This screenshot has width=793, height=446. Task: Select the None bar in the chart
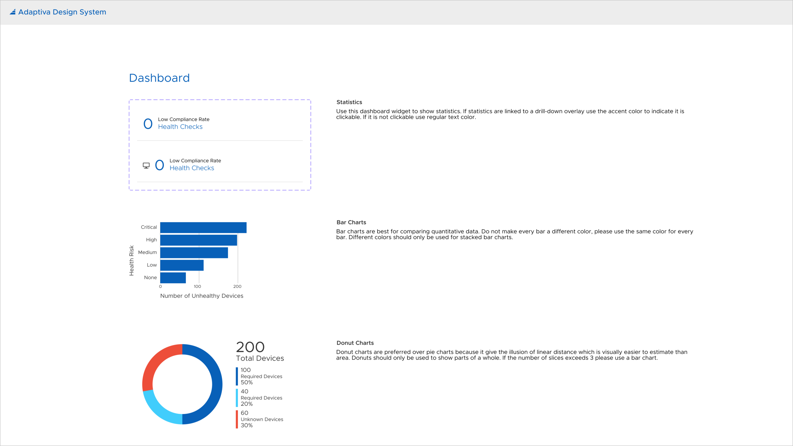(173, 277)
